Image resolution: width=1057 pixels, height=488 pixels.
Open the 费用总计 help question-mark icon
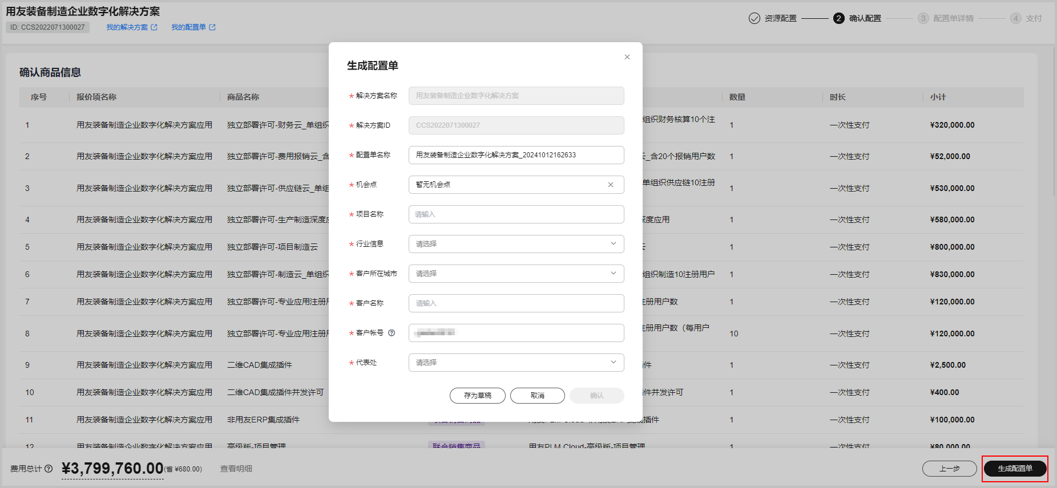[x=49, y=469]
